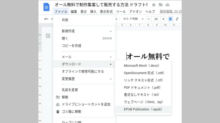
Task: Decrease font size with minus button
Action: [149, 19]
